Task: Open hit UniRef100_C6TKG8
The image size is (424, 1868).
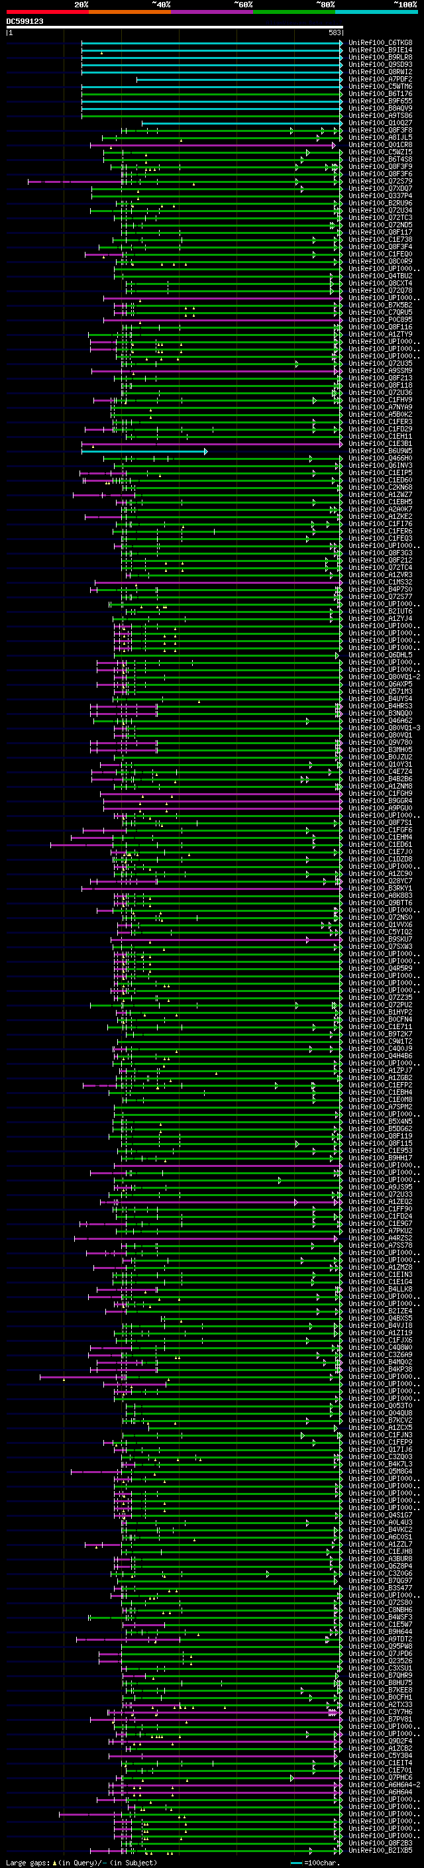Action: point(380,43)
